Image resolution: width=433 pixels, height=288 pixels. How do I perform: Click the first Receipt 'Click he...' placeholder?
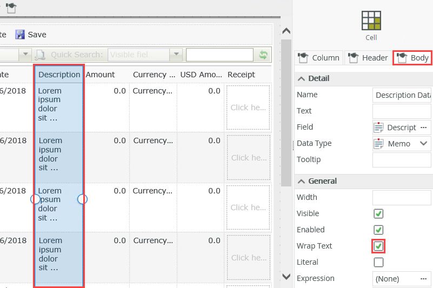(248, 108)
